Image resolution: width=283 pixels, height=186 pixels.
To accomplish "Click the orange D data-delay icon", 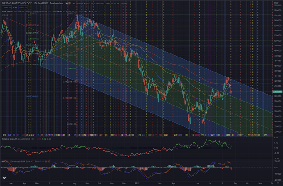I will pos(69,3).
